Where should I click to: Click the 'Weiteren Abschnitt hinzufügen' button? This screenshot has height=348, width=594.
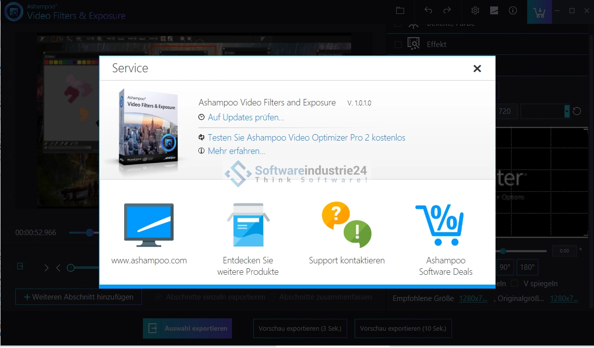tap(78, 297)
